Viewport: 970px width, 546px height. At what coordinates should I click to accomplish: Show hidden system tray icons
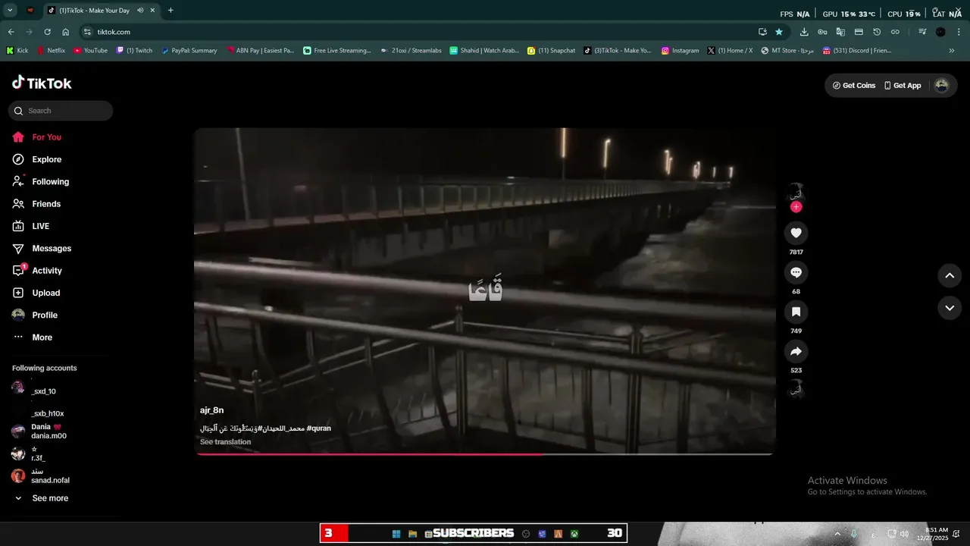pyautogui.click(x=837, y=534)
